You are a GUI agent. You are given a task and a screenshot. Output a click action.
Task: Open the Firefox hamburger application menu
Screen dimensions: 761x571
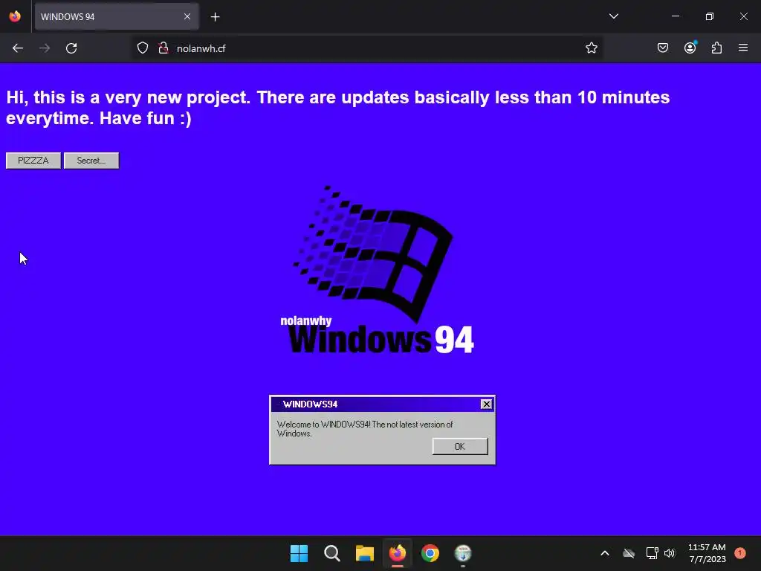click(743, 48)
